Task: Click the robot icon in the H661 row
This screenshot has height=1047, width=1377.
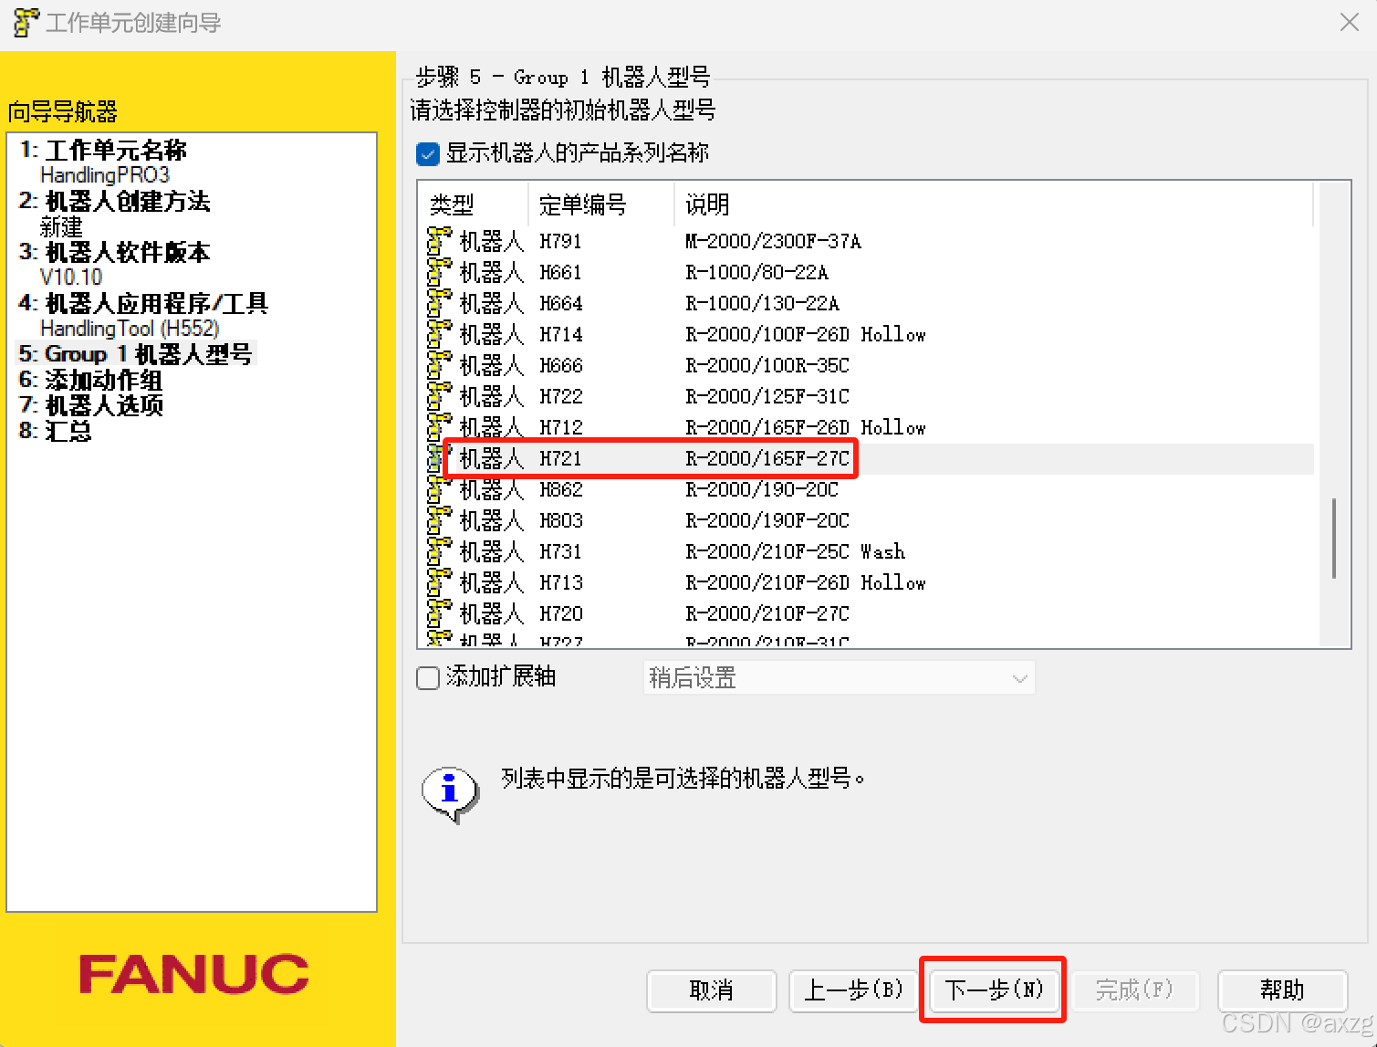Action: pyautogui.click(x=439, y=272)
